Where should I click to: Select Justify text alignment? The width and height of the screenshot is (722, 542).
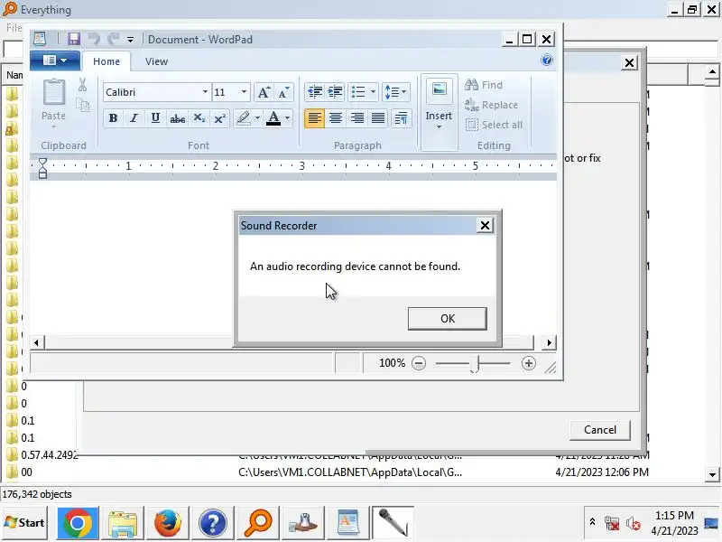coord(378,118)
